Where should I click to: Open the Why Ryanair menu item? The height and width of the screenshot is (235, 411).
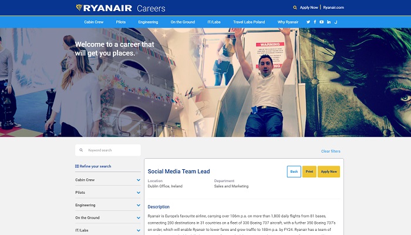[288, 22]
